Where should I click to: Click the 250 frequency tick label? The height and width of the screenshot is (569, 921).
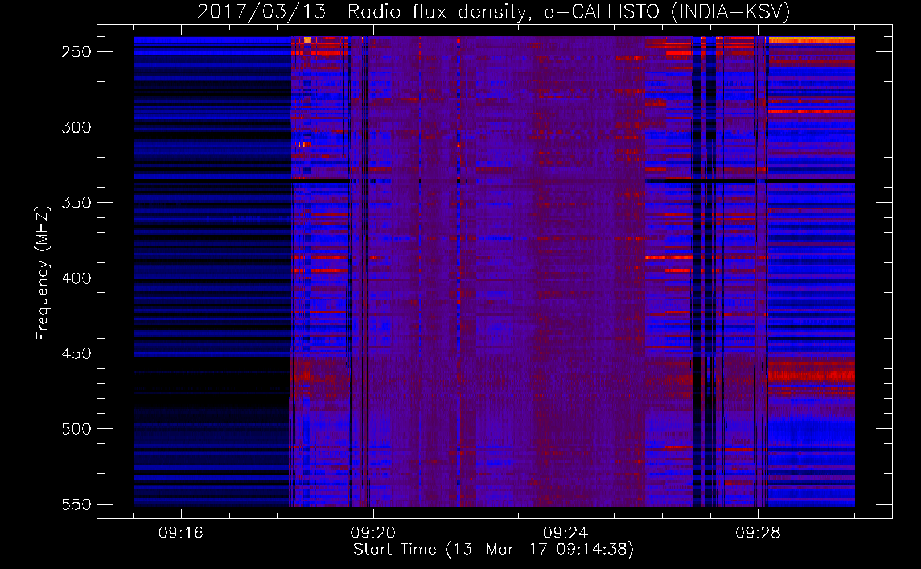[76, 52]
